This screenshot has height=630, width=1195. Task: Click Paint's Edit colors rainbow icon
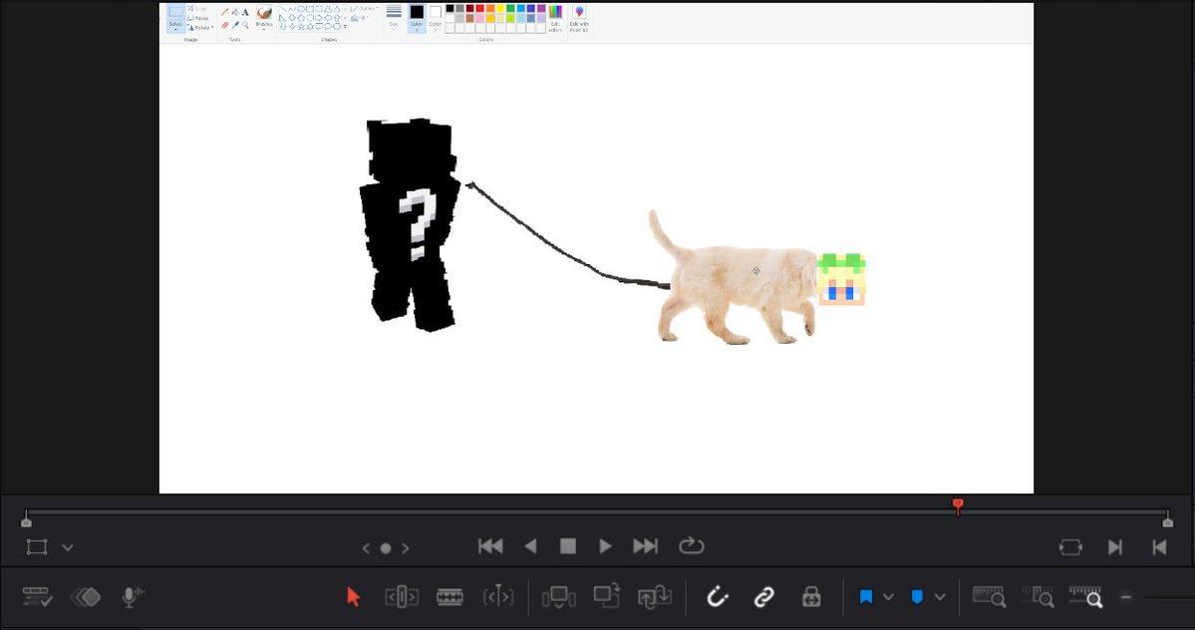(x=555, y=17)
